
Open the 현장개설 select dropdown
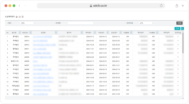[x=146, y=23]
